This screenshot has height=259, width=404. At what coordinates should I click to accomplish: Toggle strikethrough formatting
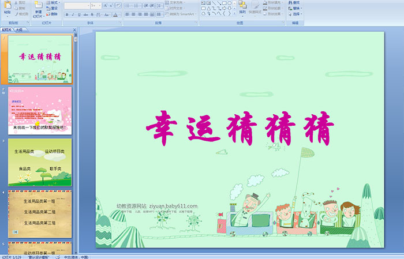click(x=85, y=14)
